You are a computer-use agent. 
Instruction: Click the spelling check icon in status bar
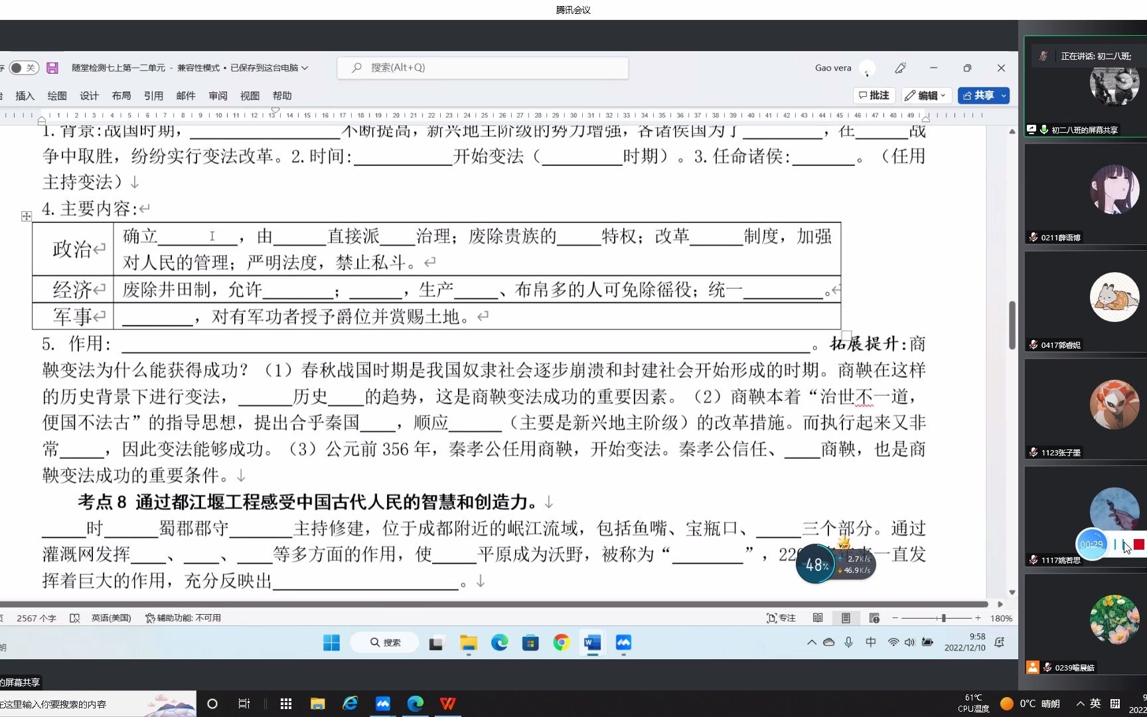coord(74,618)
